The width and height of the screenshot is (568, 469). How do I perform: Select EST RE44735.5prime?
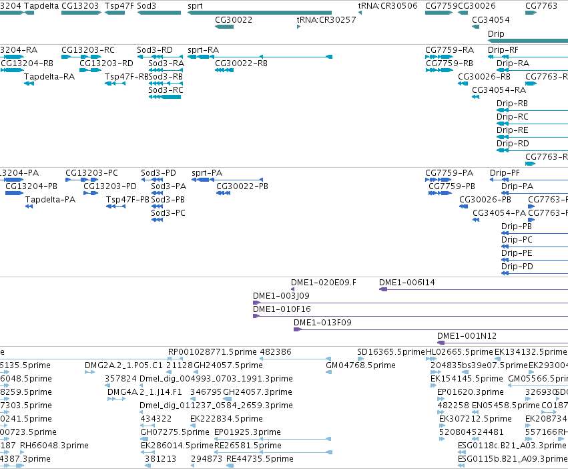pyautogui.click(x=230, y=466)
